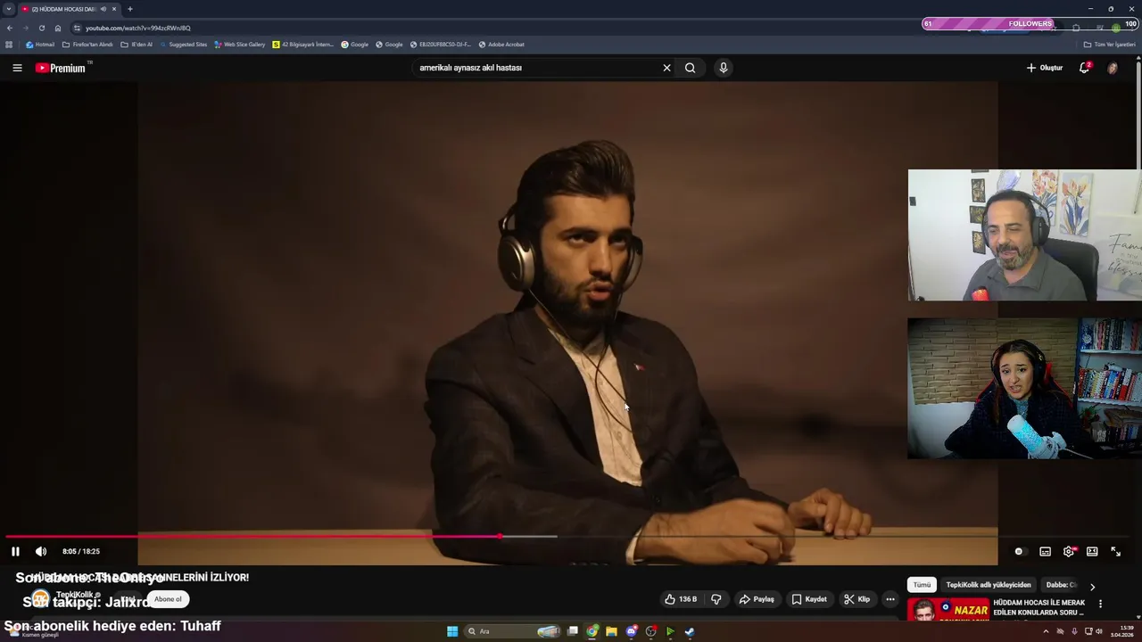The image size is (1142, 642).
Task: Open more actions three-dot menu
Action: tap(890, 599)
